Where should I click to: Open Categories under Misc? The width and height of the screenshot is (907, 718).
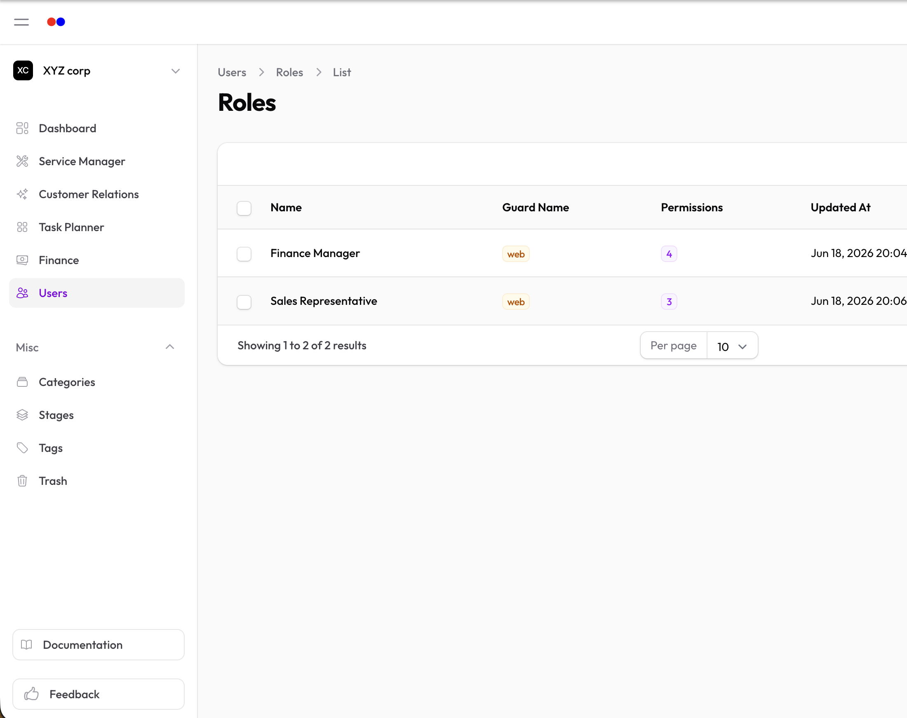pyautogui.click(x=97, y=382)
